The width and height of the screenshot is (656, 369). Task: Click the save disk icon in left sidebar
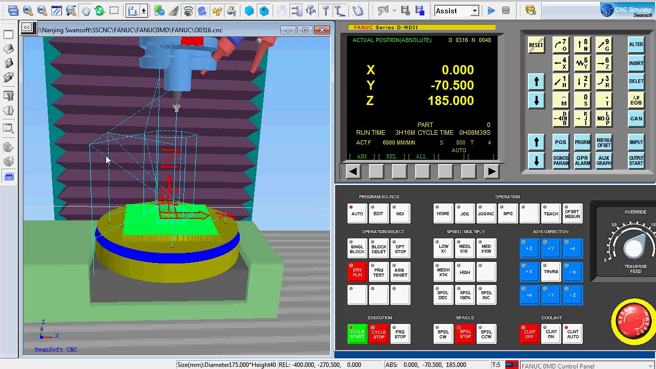(x=8, y=63)
